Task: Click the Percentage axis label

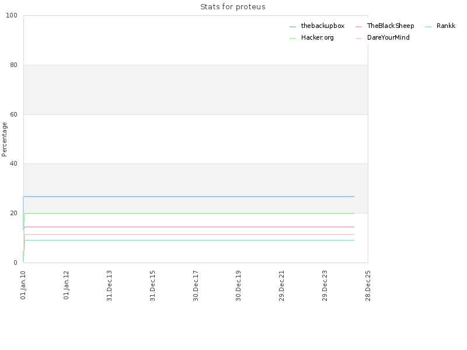Action: pos(4,139)
